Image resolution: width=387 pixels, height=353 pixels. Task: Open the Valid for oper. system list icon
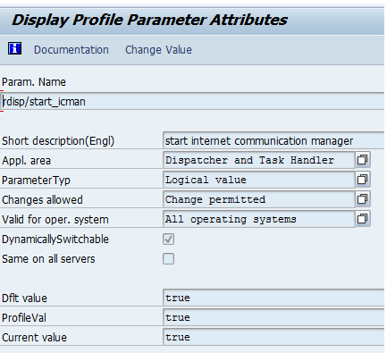coord(363,219)
